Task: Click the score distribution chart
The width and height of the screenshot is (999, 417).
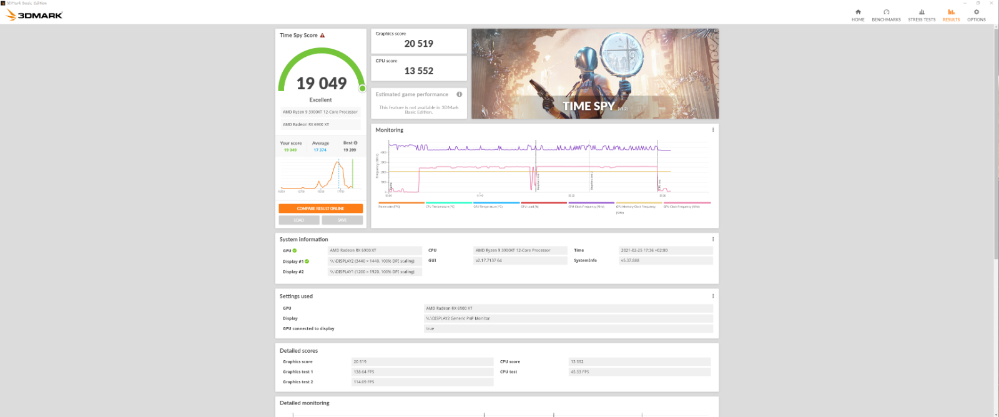Action: coord(320,175)
